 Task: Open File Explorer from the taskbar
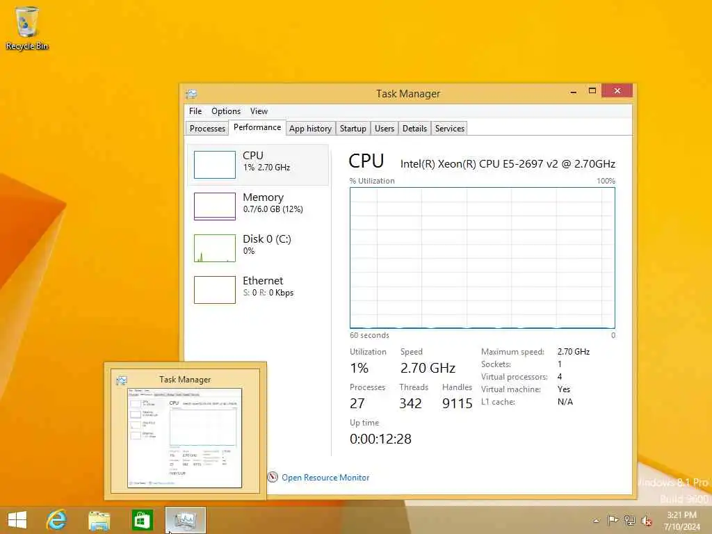pos(99,520)
